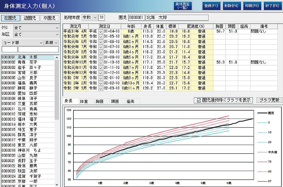The height and width of the screenshot is (187, 283).
Task: Click the scroll-down arrow of the child list
Action: tap(57, 184)
